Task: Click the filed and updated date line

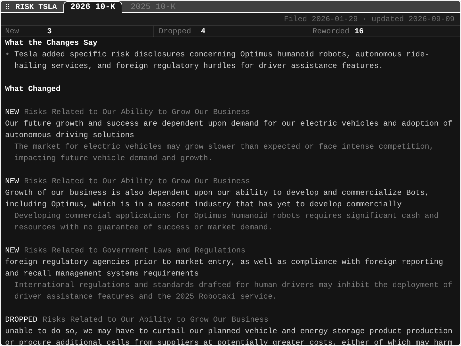Action: (x=369, y=19)
